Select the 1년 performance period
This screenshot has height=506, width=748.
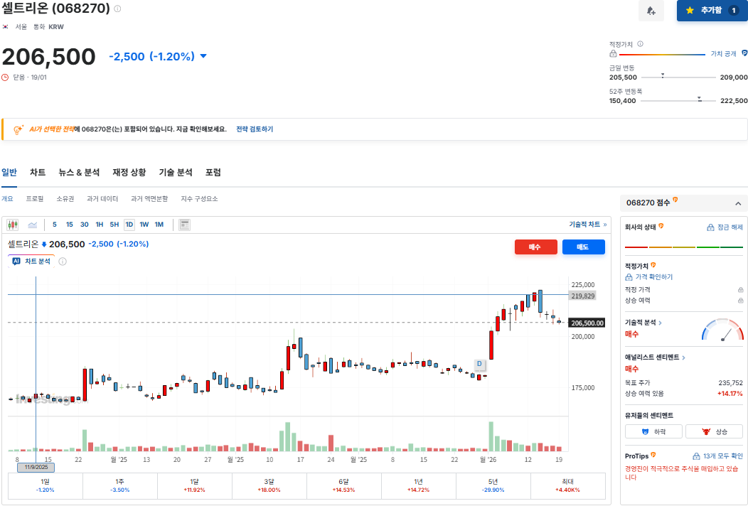(x=418, y=486)
